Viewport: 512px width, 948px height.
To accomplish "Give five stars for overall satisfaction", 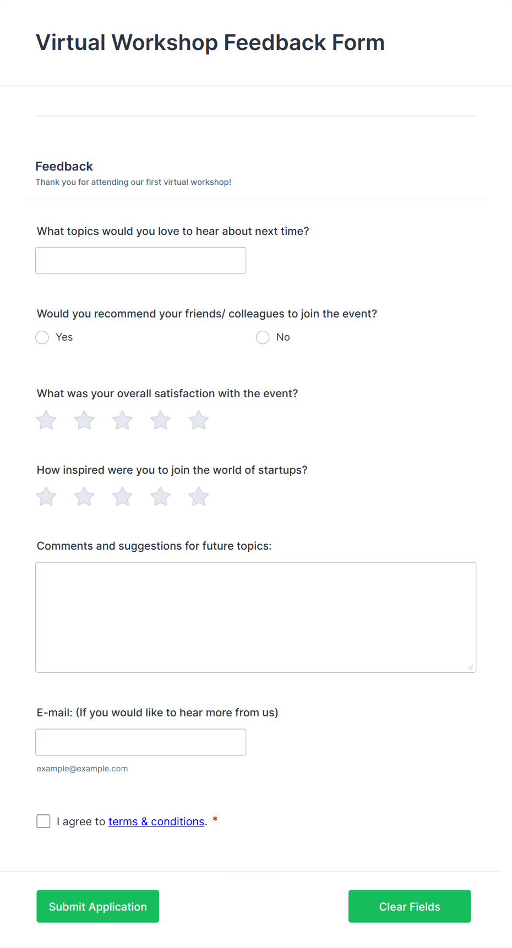I will [198, 420].
